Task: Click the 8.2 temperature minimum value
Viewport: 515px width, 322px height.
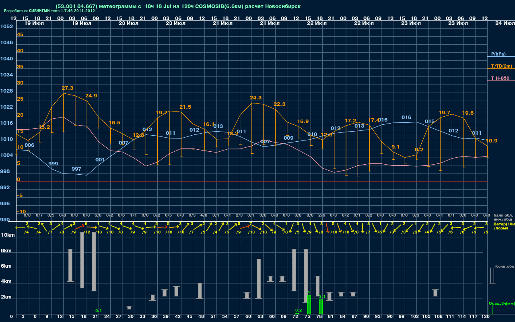Action: (x=419, y=149)
